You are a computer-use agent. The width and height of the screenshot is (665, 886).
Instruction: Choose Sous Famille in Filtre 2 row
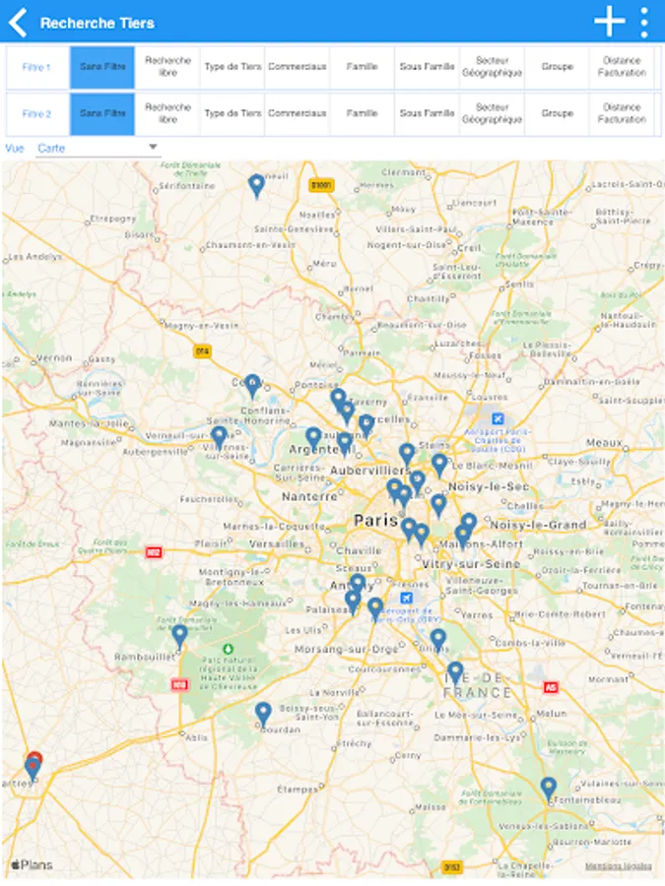coord(427,114)
